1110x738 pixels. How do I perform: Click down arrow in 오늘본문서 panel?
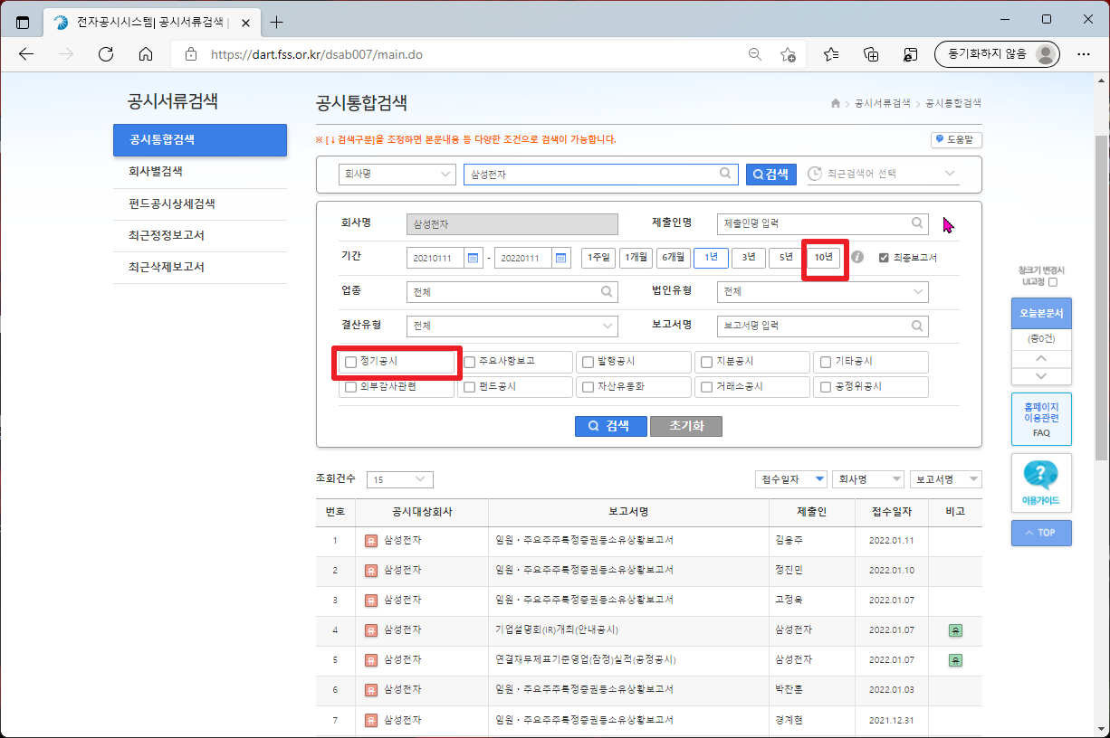coord(1041,375)
